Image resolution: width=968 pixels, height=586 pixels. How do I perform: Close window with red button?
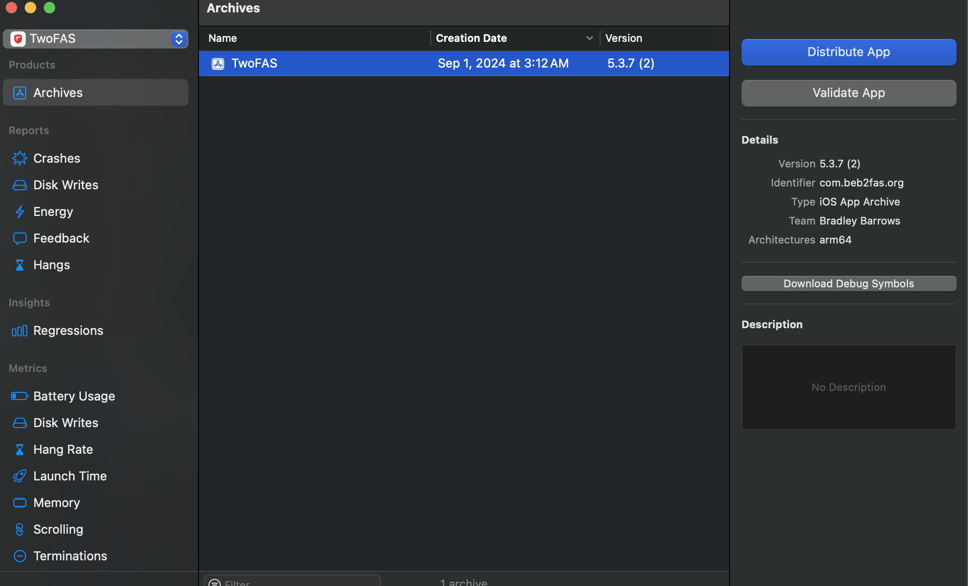11,7
